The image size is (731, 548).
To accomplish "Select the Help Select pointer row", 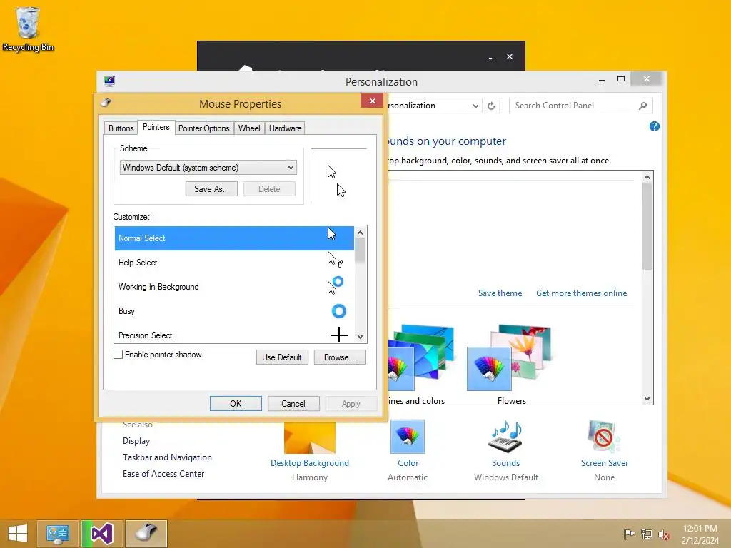I will click(234, 263).
